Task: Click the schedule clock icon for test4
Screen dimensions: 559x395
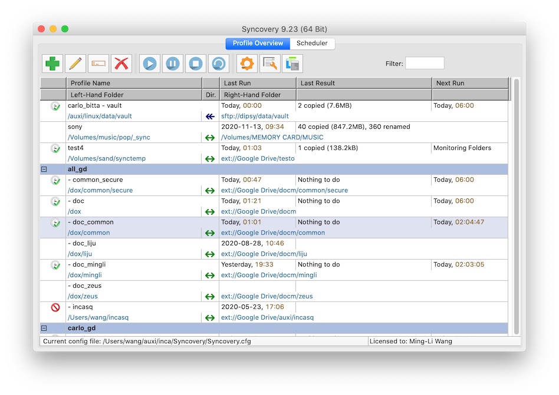Action: (x=55, y=148)
